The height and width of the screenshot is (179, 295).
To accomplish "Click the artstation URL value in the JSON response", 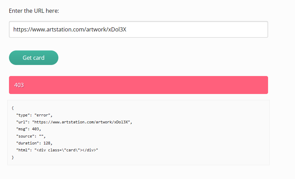I will click(x=81, y=122).
